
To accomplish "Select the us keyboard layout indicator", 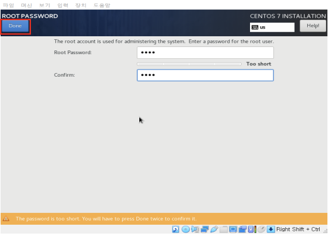I will tap(272, 27).
